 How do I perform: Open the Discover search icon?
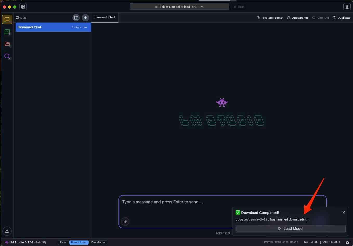[x=7, y=56]
